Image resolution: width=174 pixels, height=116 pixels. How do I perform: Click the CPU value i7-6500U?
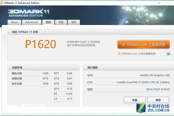click(144, 82)
